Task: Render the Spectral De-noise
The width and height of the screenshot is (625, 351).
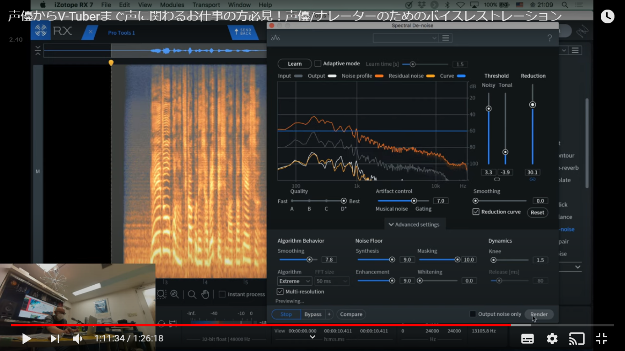Action: point(539,314)
